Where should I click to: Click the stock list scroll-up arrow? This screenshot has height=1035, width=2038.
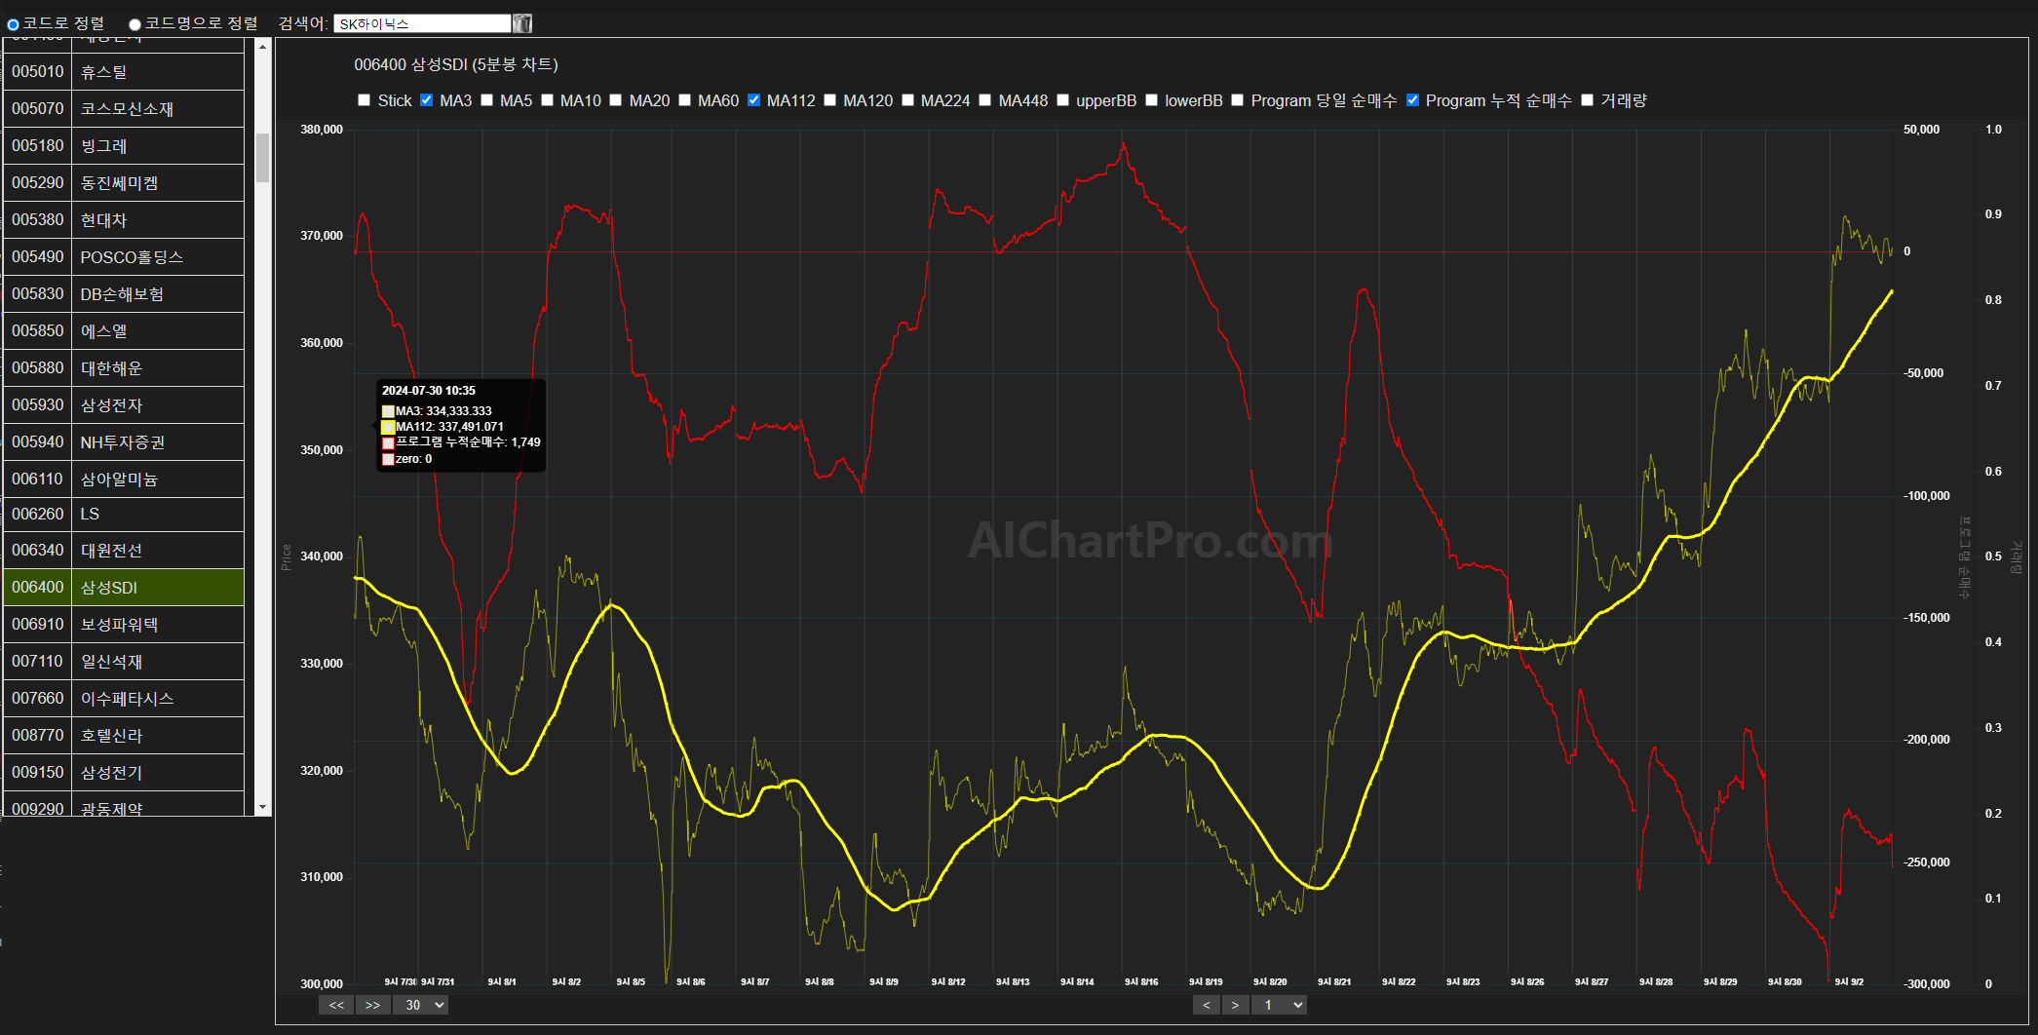click(x=262, y=46)
